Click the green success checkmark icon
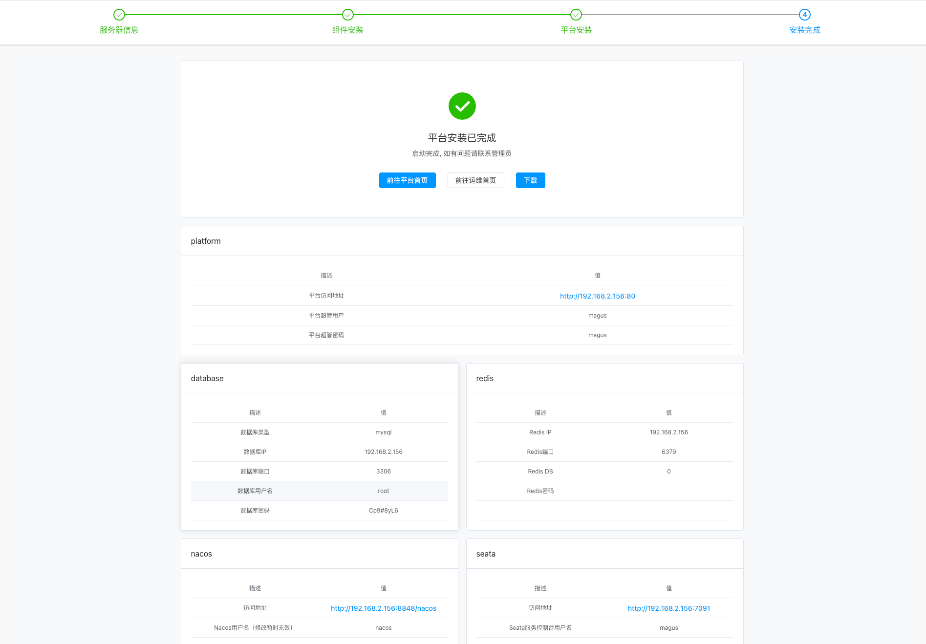 pos(462,106)
